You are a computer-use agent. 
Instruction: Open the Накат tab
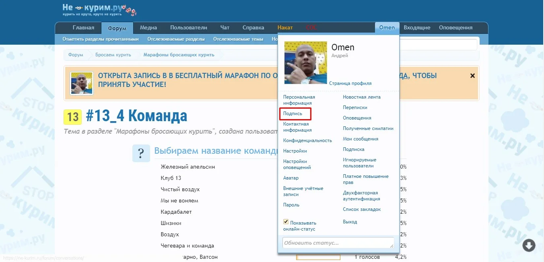(x=285, y=28)
